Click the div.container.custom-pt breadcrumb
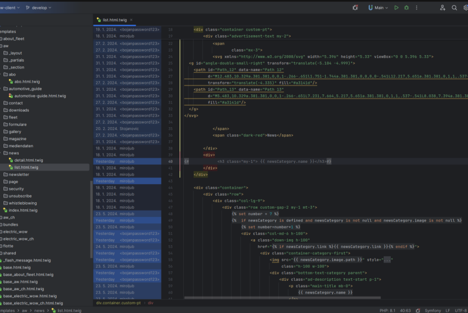468x313 pixels. [x=119, y=302]
